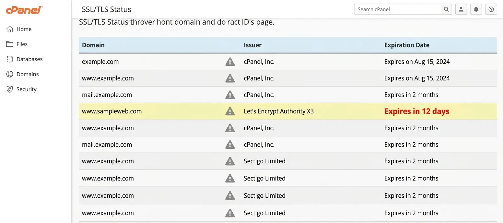Viewport: 503px width, 223px height.
Task: Click the cPanel logo
Action: (x=24, y=10)
